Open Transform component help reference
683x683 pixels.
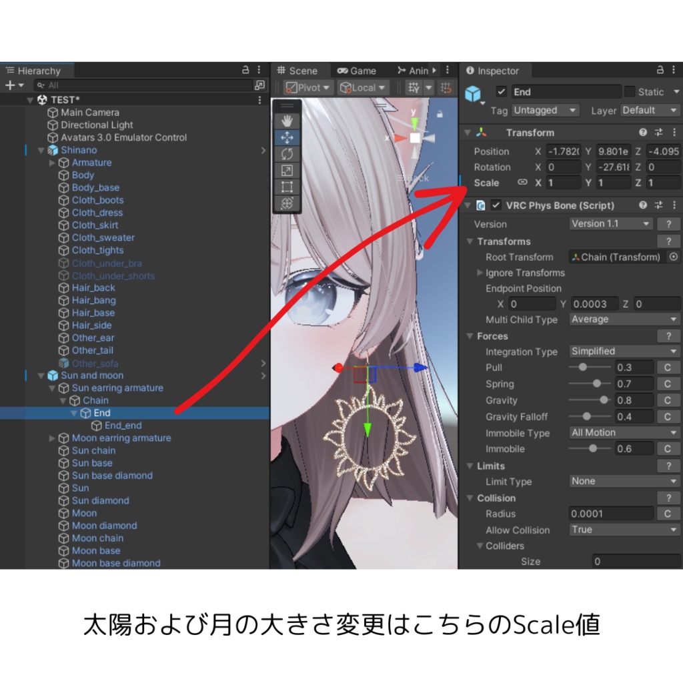click(643, 132)
